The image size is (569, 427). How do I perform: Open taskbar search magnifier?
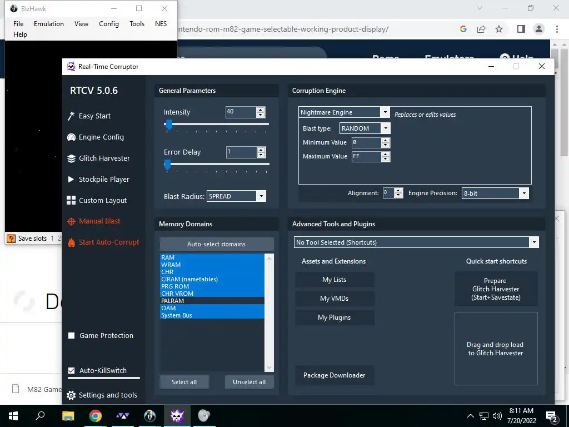click(x=40, y=415)
